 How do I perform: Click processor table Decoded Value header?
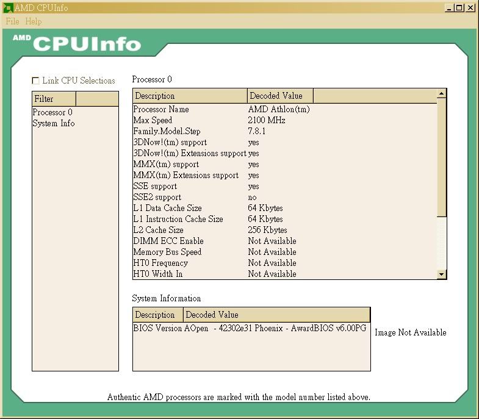(x=280, y=96)
